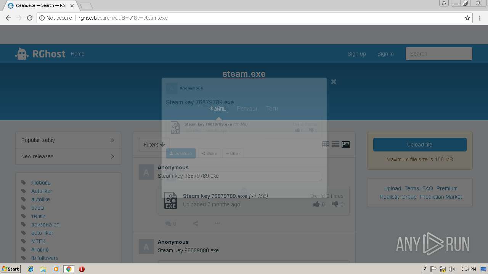Click Download button in the popup

pos(181,153)
